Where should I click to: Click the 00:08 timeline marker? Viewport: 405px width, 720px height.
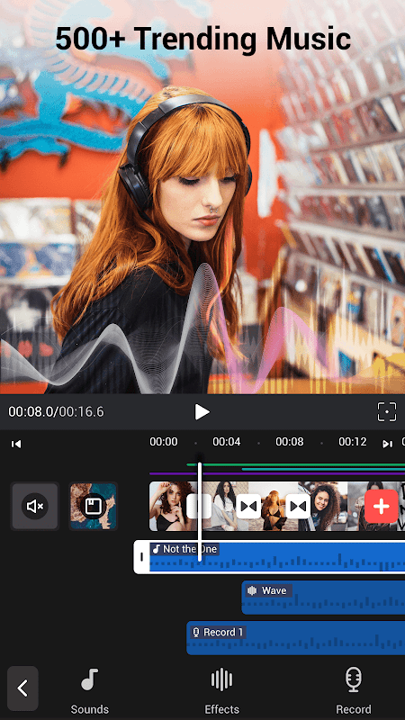pos(289,442)
